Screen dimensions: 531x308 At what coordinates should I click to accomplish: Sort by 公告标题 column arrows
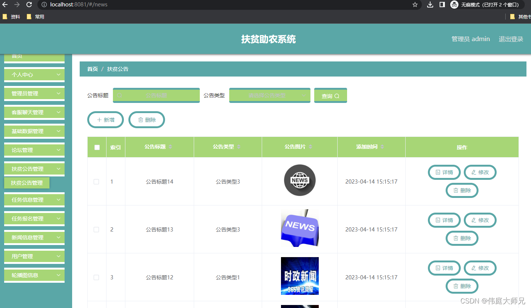[x=170, y=147]
